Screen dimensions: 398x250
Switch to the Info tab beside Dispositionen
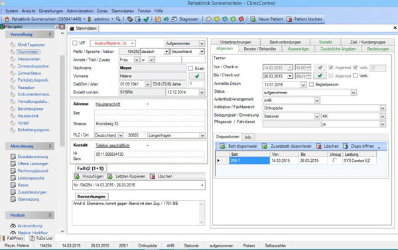point(248,137)
